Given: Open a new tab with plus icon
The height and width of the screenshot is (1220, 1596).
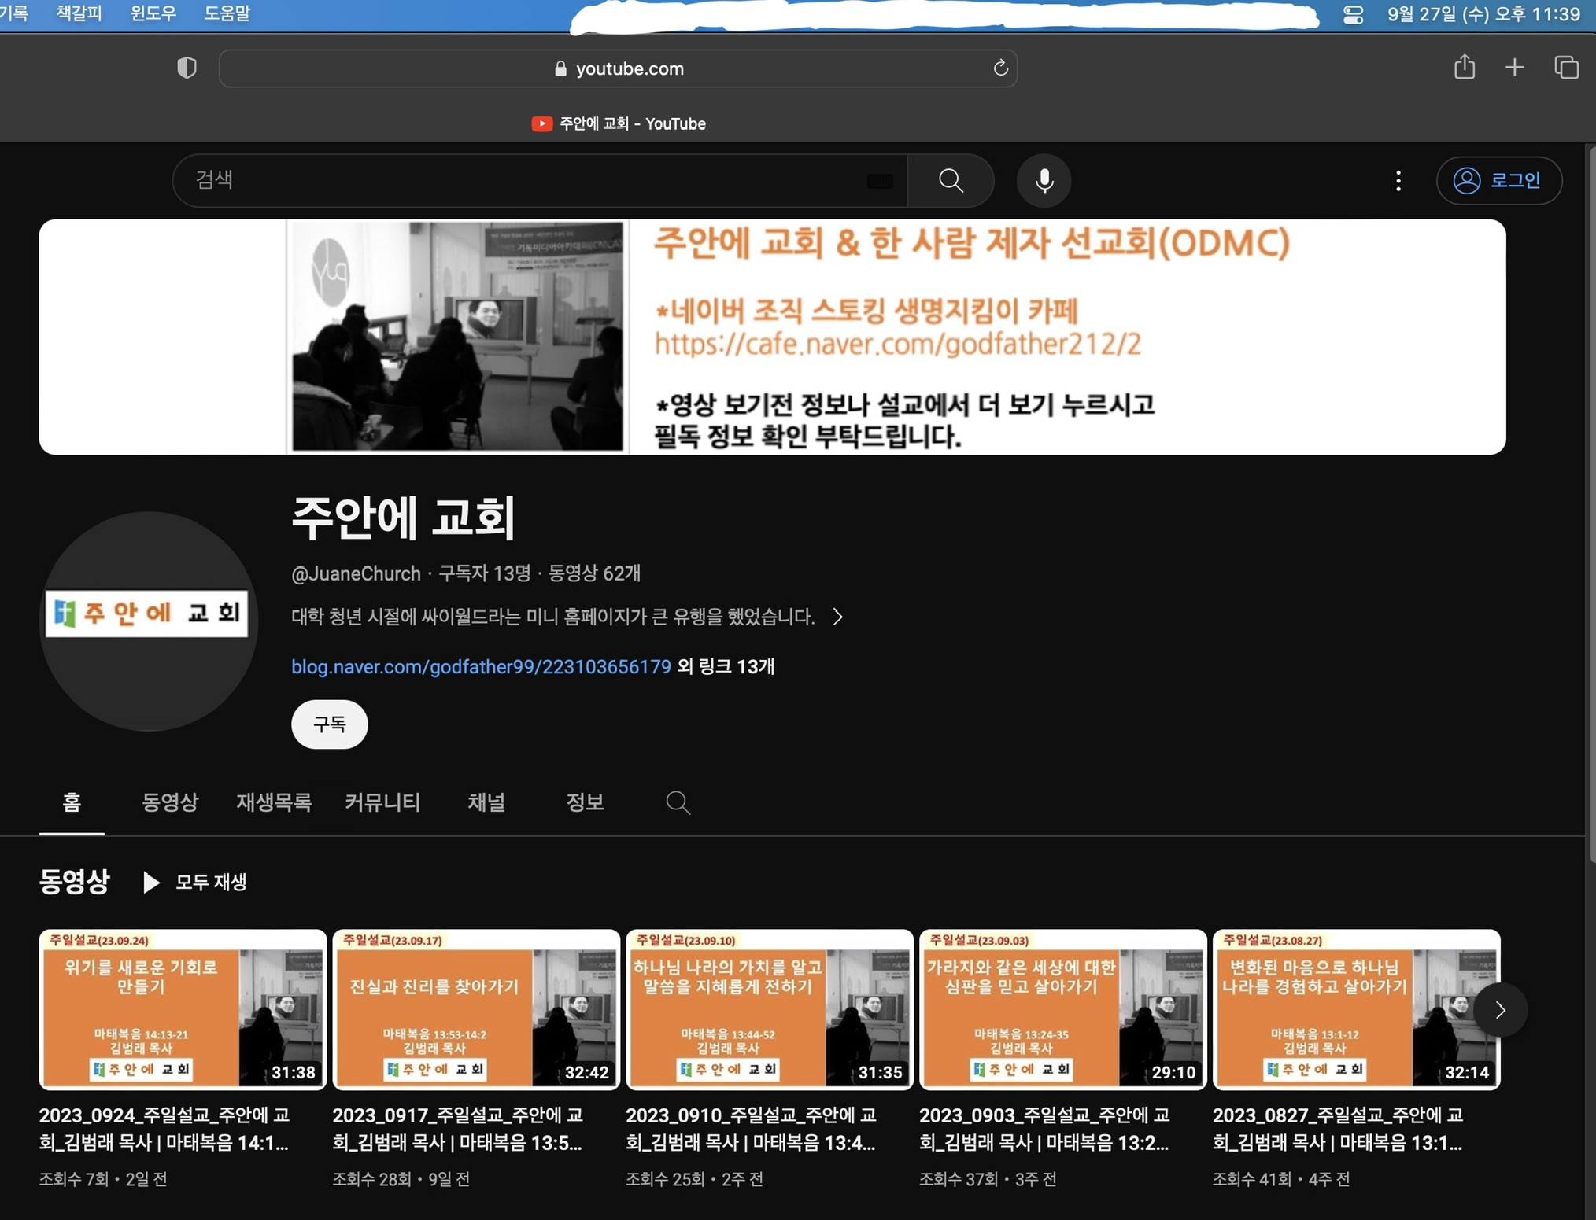Looking at the screenshot, I should [1514, 68].
